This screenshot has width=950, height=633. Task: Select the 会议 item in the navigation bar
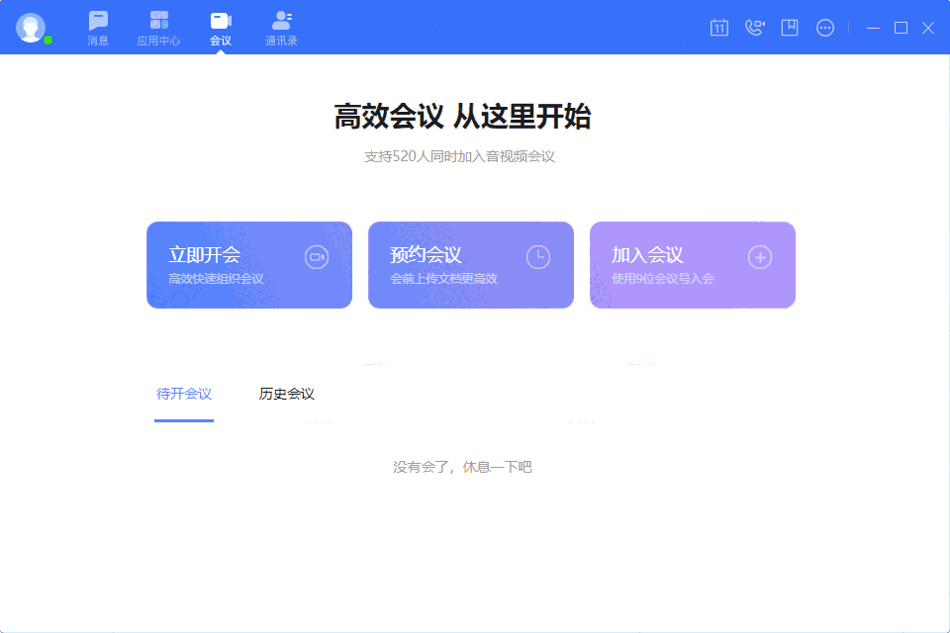click(220, 27)
